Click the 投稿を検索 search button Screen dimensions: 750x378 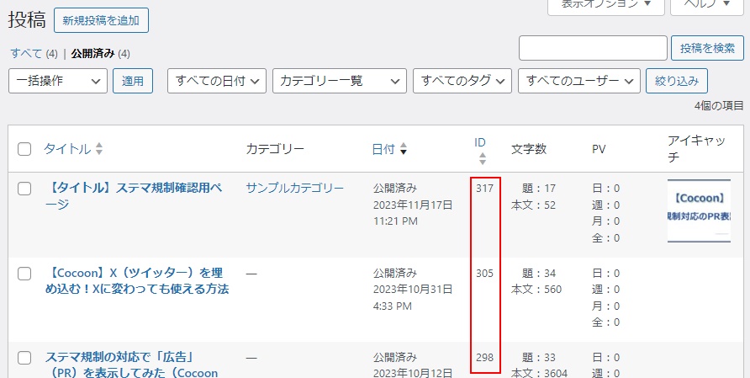(707, 48)
